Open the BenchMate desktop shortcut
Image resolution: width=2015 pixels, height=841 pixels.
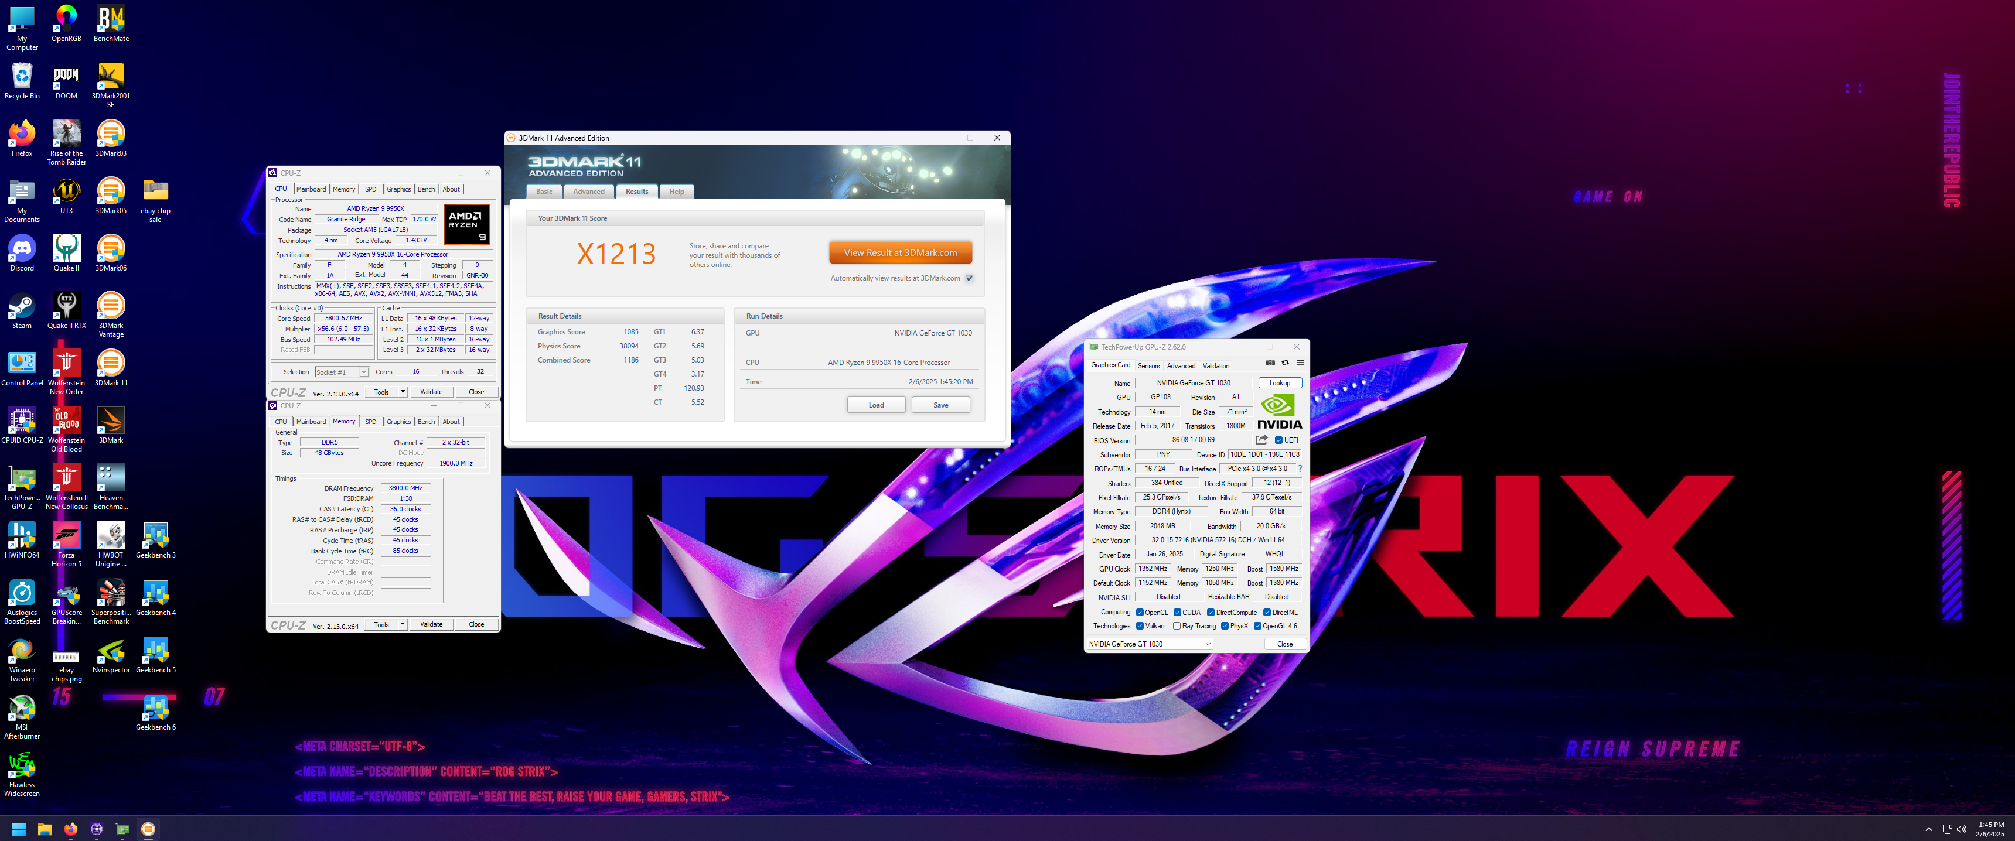tap(111, 23)
